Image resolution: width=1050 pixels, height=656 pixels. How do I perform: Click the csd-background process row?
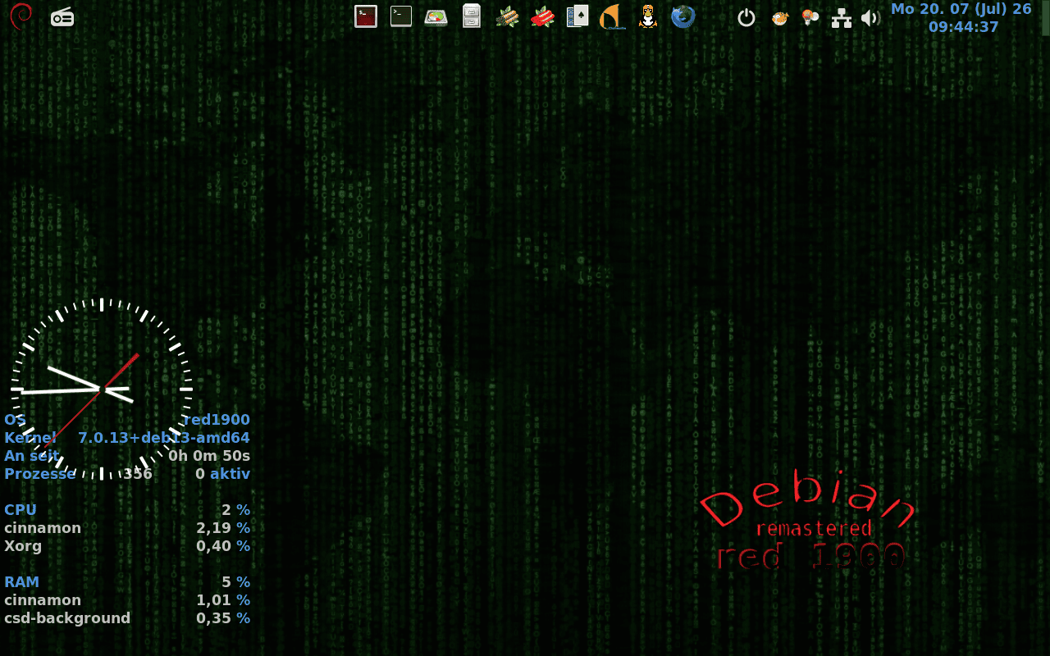click(127, 618)
